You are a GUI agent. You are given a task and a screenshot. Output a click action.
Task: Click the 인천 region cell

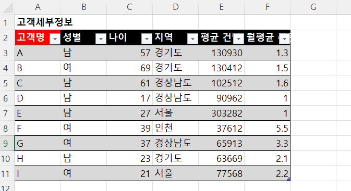click(x=175, y=128)
